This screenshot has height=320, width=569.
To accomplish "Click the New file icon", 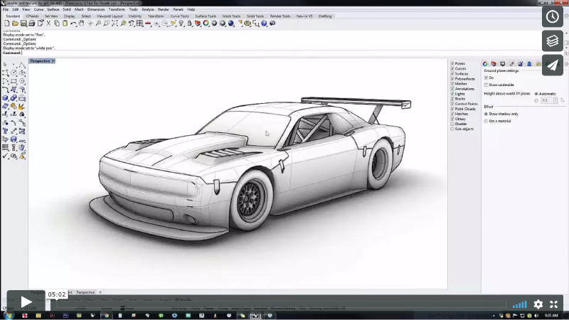I will (6, 23).
